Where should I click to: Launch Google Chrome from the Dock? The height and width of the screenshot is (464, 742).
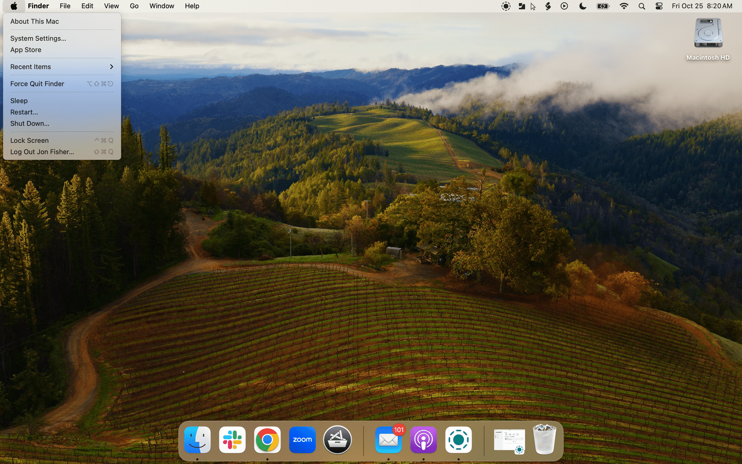coord(267,440)
